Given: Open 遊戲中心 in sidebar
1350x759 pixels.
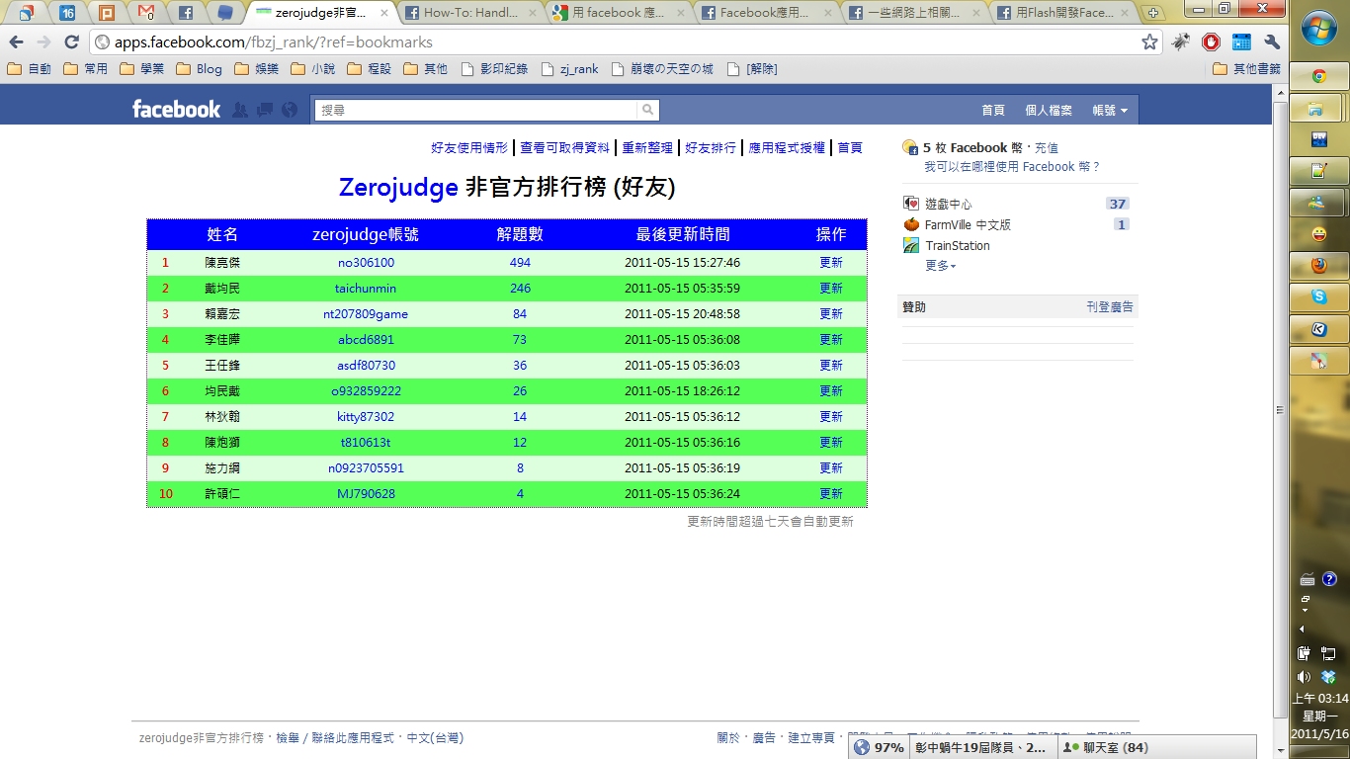Looking at the screenshot, I should tap(949, 204).
